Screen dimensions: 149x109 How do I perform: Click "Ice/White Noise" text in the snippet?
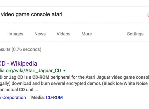(x=132, y=84)
